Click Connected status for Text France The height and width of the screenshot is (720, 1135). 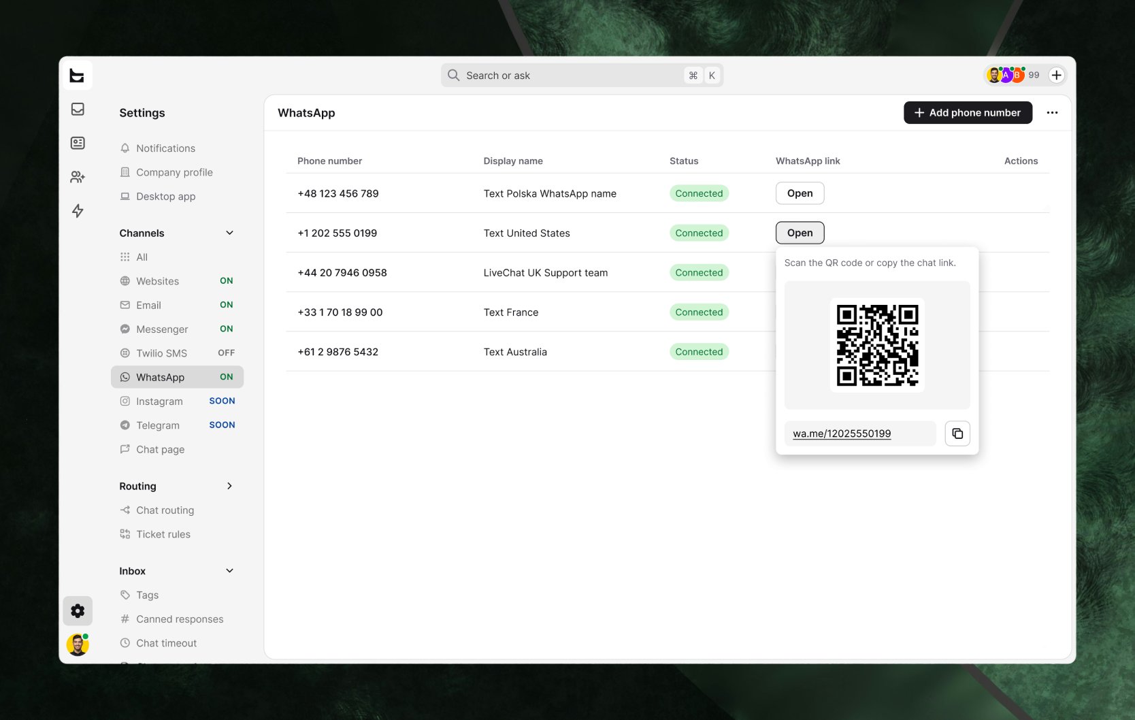click(699, 312)
